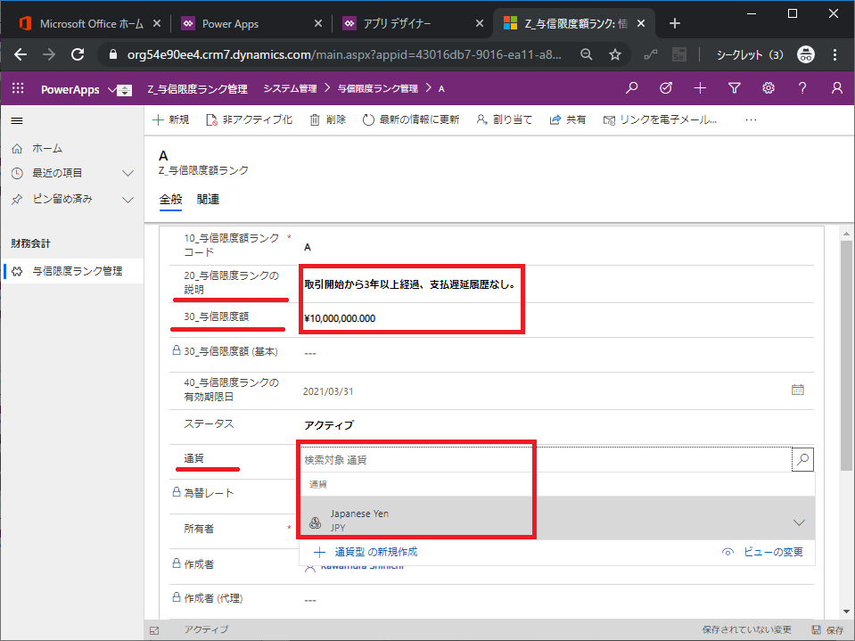Toggle the hamburger navigation menu
Screen dimensions: 855x641
pyautogui.click(x=17, y=119)
